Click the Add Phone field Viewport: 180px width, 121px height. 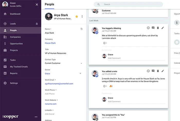(x=50, y=94)
